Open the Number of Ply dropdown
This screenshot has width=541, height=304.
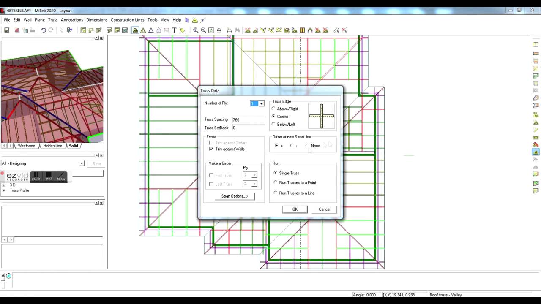pyautogui.click(x=261, y=104)
